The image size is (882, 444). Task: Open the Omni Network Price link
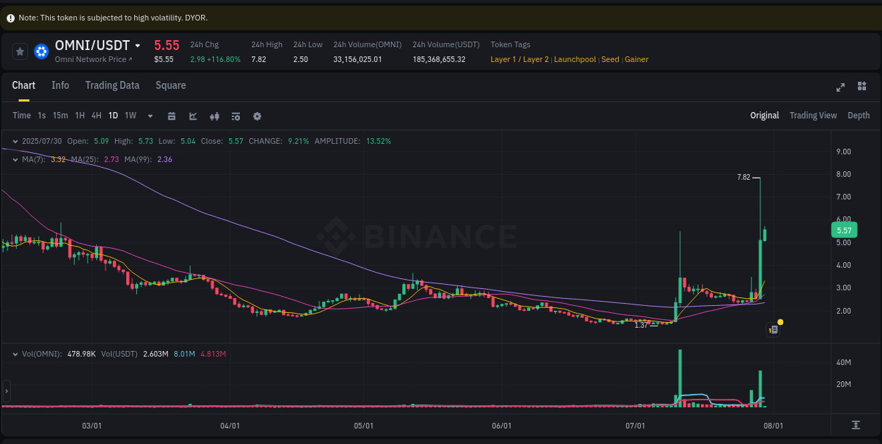point(92,59)
